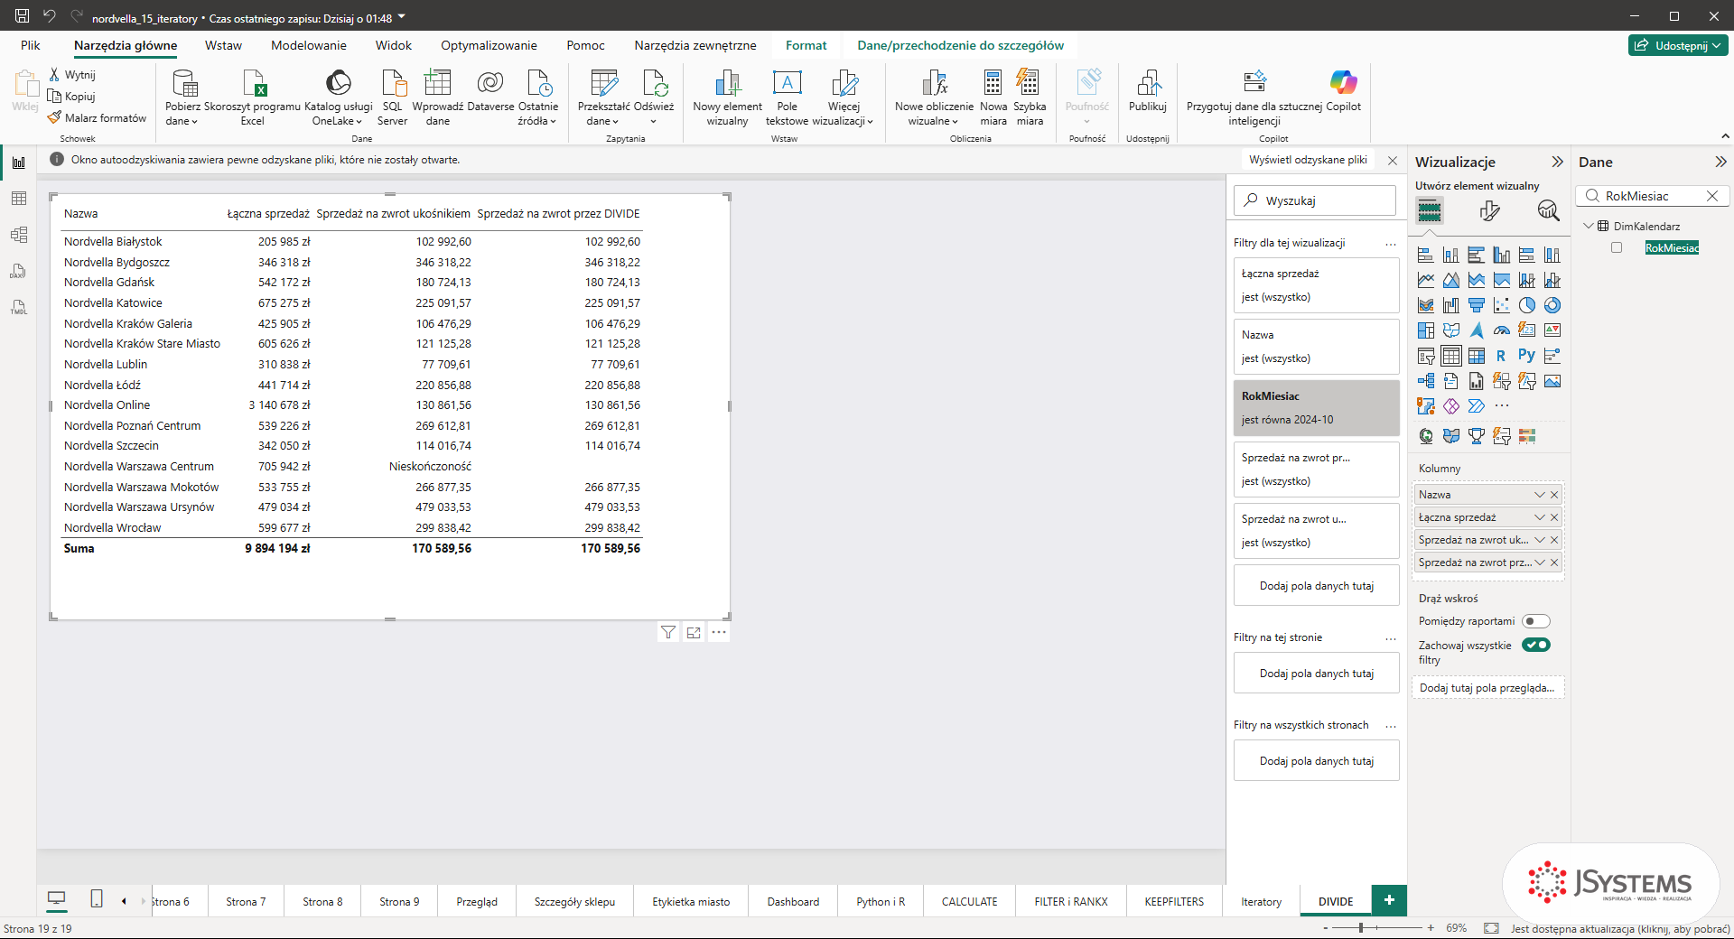Dismiss the autorecovery notification bar
The width and height of the screenshot is (1734, 939).
tap(1393, 160)
